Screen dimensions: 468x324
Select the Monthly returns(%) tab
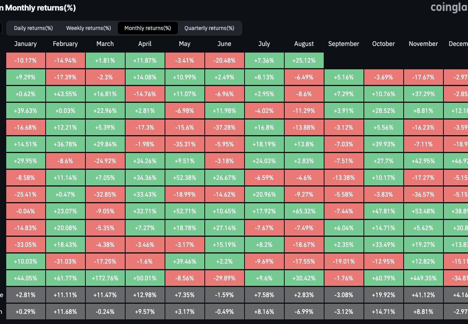point(148,28)
